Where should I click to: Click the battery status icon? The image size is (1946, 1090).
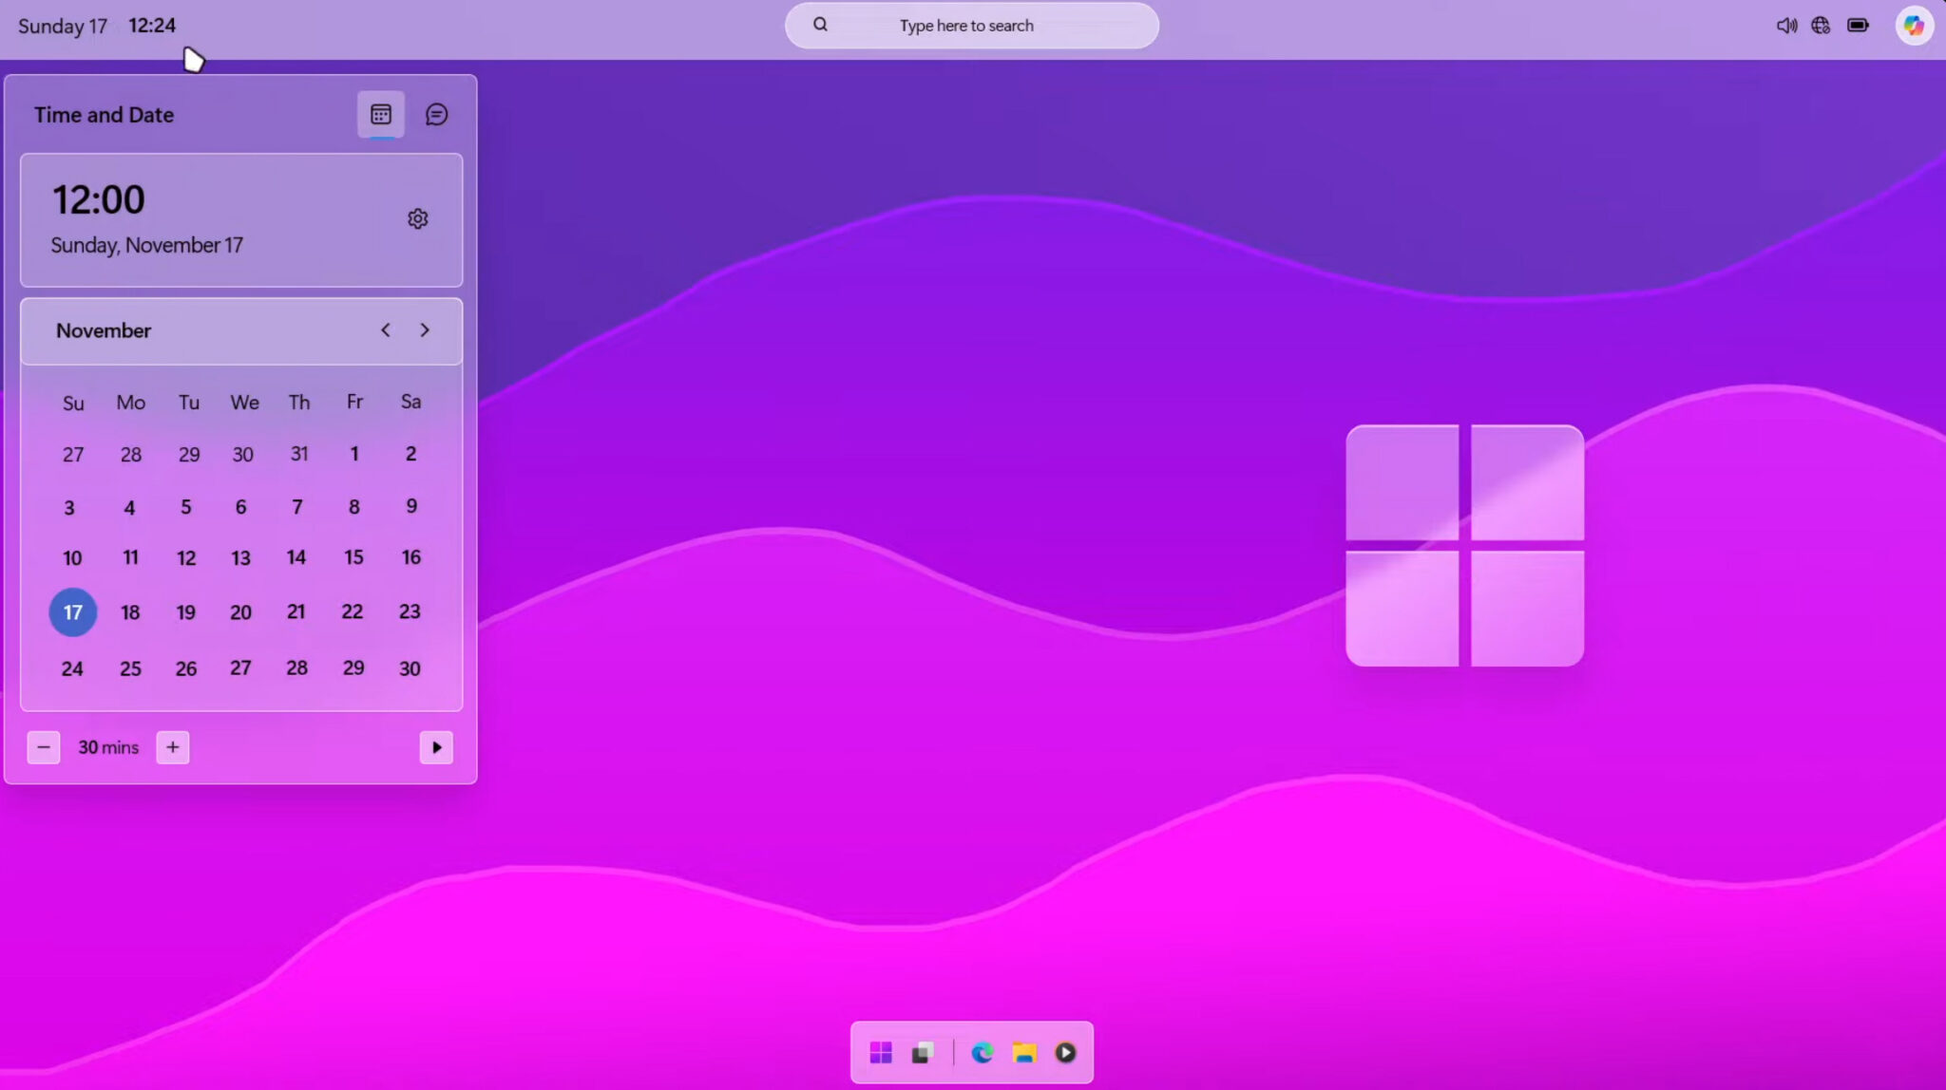(x=1858, y=26)
